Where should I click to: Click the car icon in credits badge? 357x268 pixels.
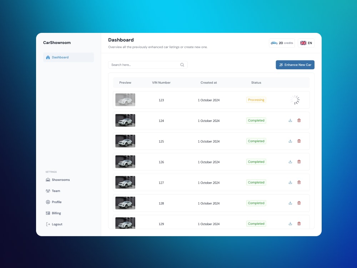[x=274, y=43]
